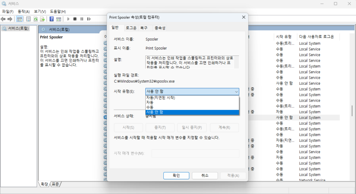Switch to the 표준 view tab at bottom
The height and width of the screenshot is (194, 356).
55,184
